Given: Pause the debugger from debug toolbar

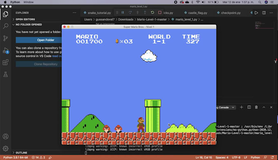Looking at the screenshot, I should pyautogui.click(x=123, y=13).
